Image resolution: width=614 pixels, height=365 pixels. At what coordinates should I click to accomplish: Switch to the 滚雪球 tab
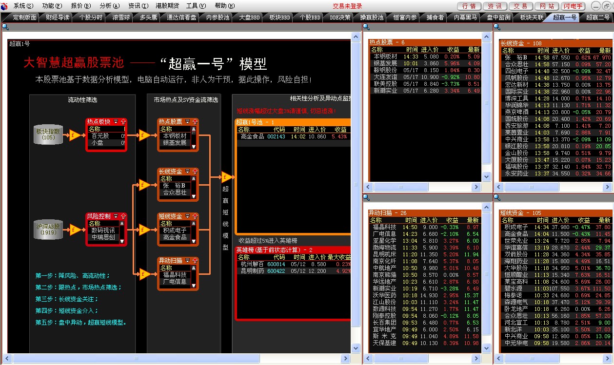pyautogui.click(x=121, y=17)
